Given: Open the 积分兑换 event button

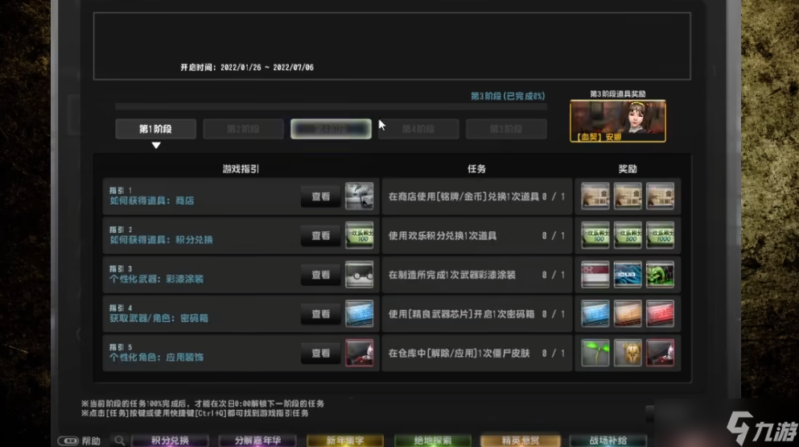Looking at the screenshot, I should point(171,441).
